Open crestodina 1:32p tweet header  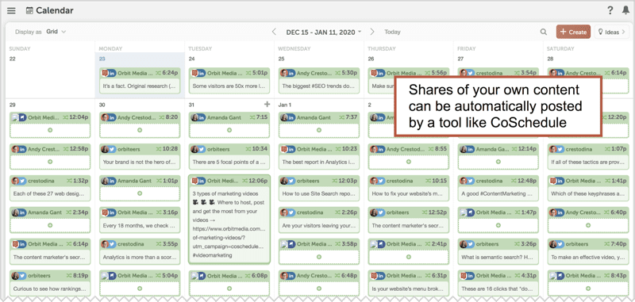50,180
